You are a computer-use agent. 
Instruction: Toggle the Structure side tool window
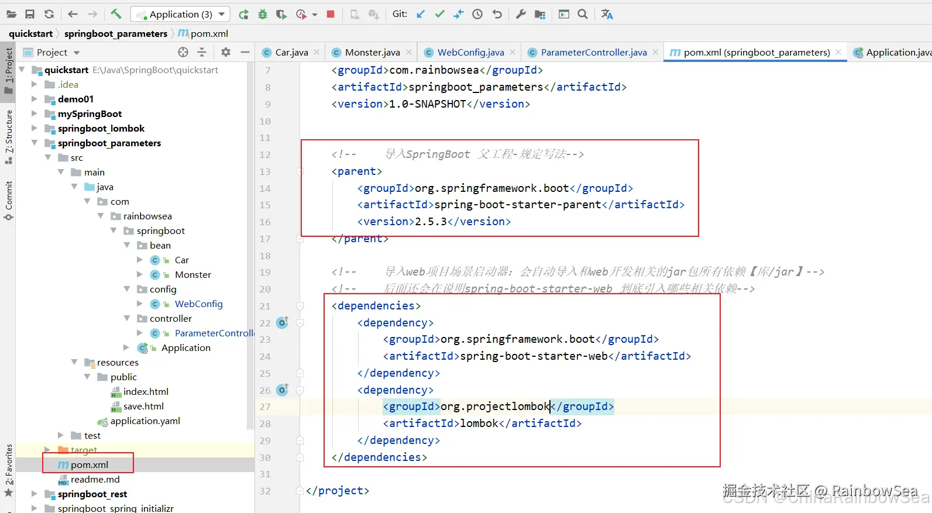(x=8, y=137)
